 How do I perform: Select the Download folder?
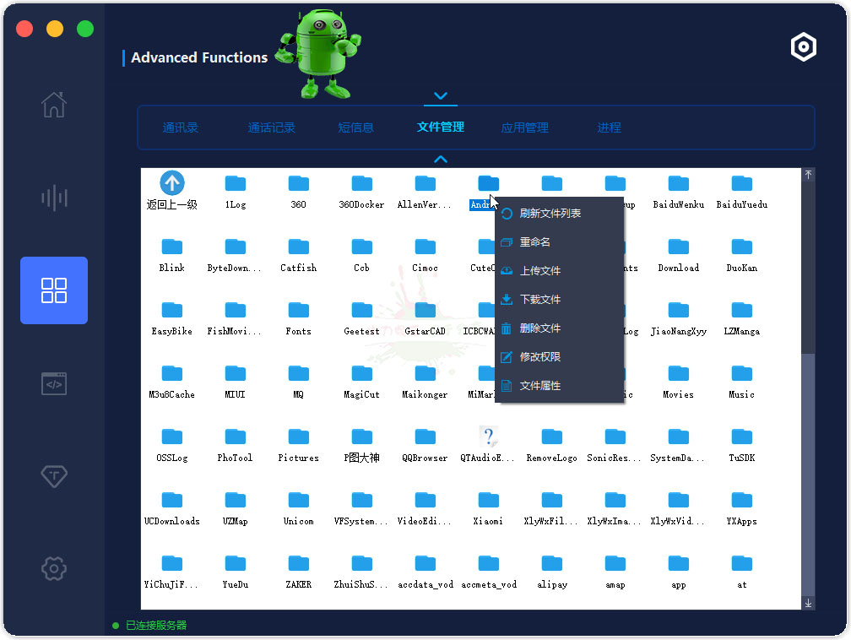(679, 255)
